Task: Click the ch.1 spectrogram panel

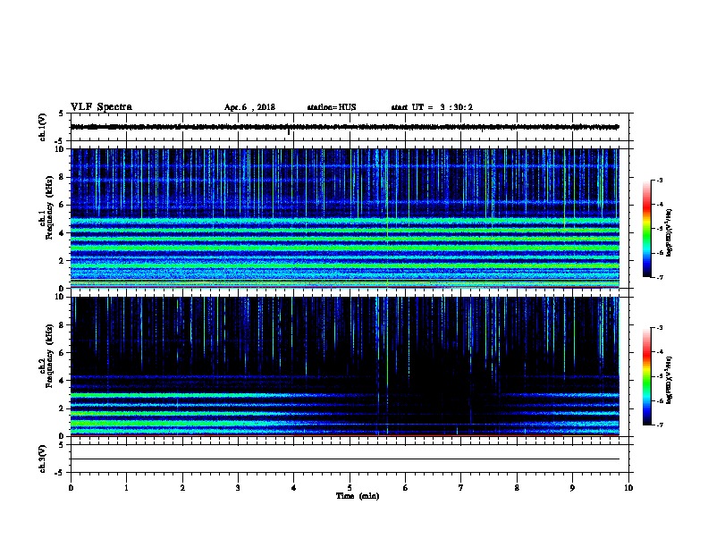Action: (345, 218)
